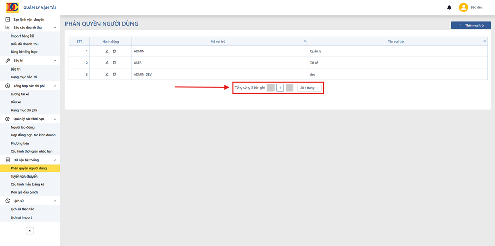Click the Quản lý các thời hạn clock icon
Viewport: 495px width, 246px height.
(x=8, y=119)
